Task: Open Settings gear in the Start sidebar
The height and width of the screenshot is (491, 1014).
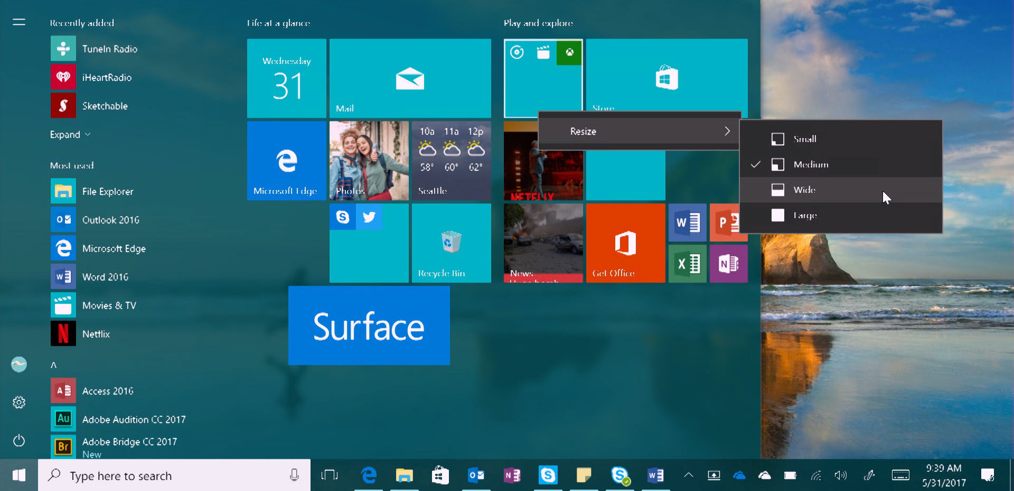Action: click(x=19, y=402)
